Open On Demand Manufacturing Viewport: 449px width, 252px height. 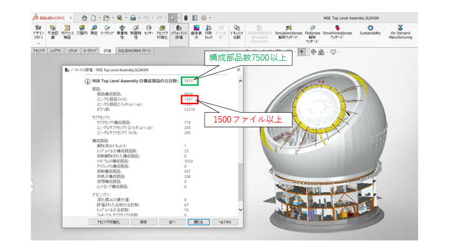pyautogui.click(x=400, y=32)
